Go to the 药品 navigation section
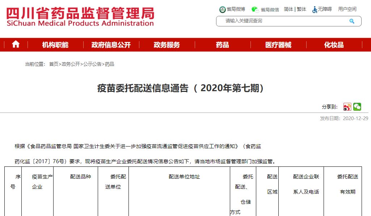371x216 pixels. 222,45
